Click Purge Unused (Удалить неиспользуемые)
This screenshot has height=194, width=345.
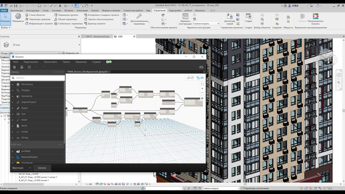point(99,19)
